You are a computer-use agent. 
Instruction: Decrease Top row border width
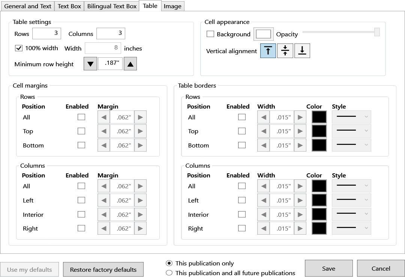264,131
